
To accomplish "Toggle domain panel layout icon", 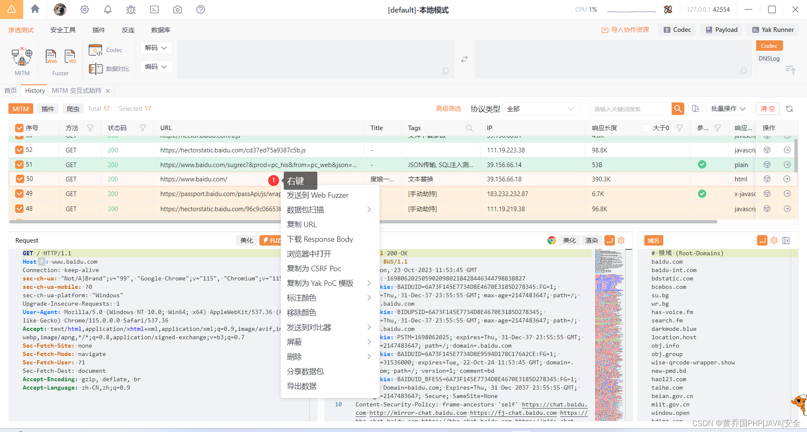I will [786, 240].
